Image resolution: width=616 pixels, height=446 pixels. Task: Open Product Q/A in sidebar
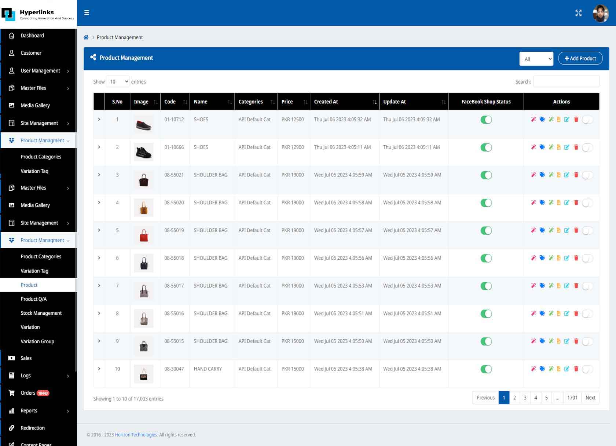pyautogui.click(x=34, y=299)
